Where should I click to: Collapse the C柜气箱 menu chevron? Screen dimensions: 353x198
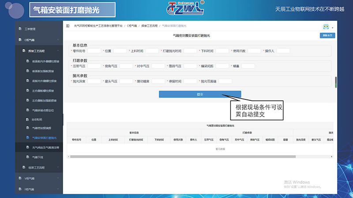point(58,40)
